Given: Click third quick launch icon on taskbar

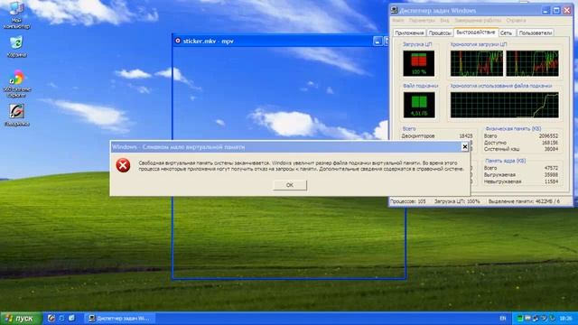Looking at the screenshot, I should point(71,318).
